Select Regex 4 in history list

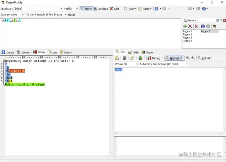point(187,41)
